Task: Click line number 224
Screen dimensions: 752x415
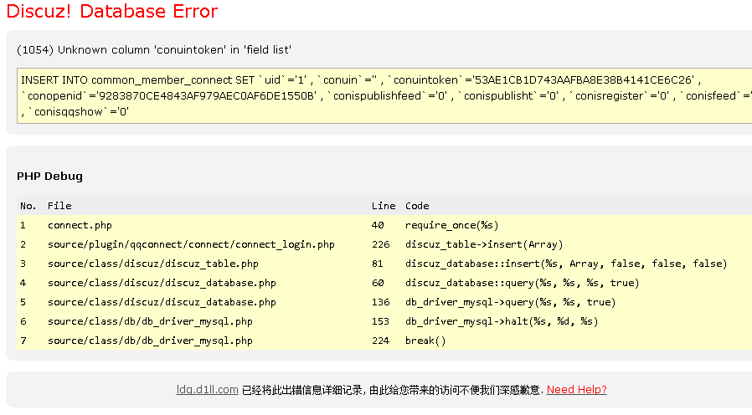Action: pyautogui.click(x=380, y=341)
